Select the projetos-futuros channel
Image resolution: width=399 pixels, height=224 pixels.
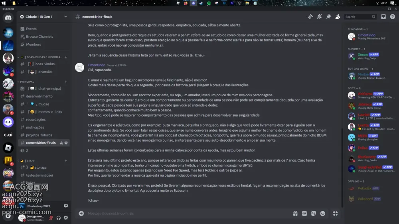(39, 135)
